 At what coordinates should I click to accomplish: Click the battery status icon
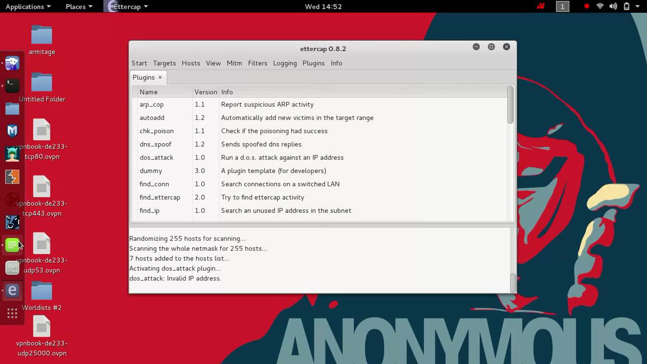click(627, 7)
